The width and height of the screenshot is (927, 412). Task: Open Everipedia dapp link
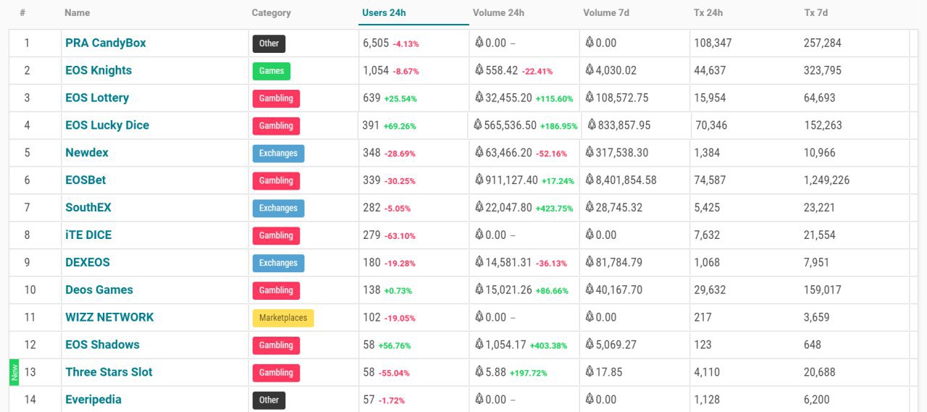[93, 400]
